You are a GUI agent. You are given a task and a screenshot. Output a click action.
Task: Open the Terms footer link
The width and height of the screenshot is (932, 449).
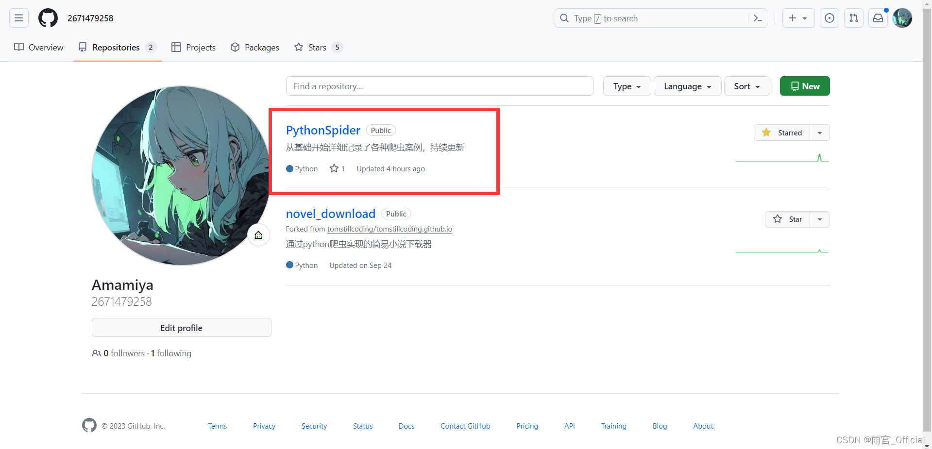point(217,426)
